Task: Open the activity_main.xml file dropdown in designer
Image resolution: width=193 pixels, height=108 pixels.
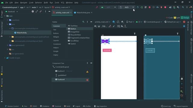Action: click(x=103, y=22)
